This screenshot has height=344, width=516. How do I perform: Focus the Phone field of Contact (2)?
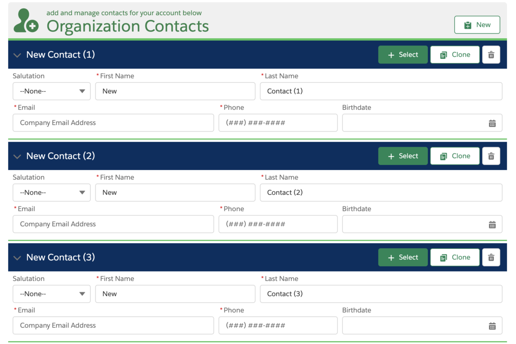[278, 224]
